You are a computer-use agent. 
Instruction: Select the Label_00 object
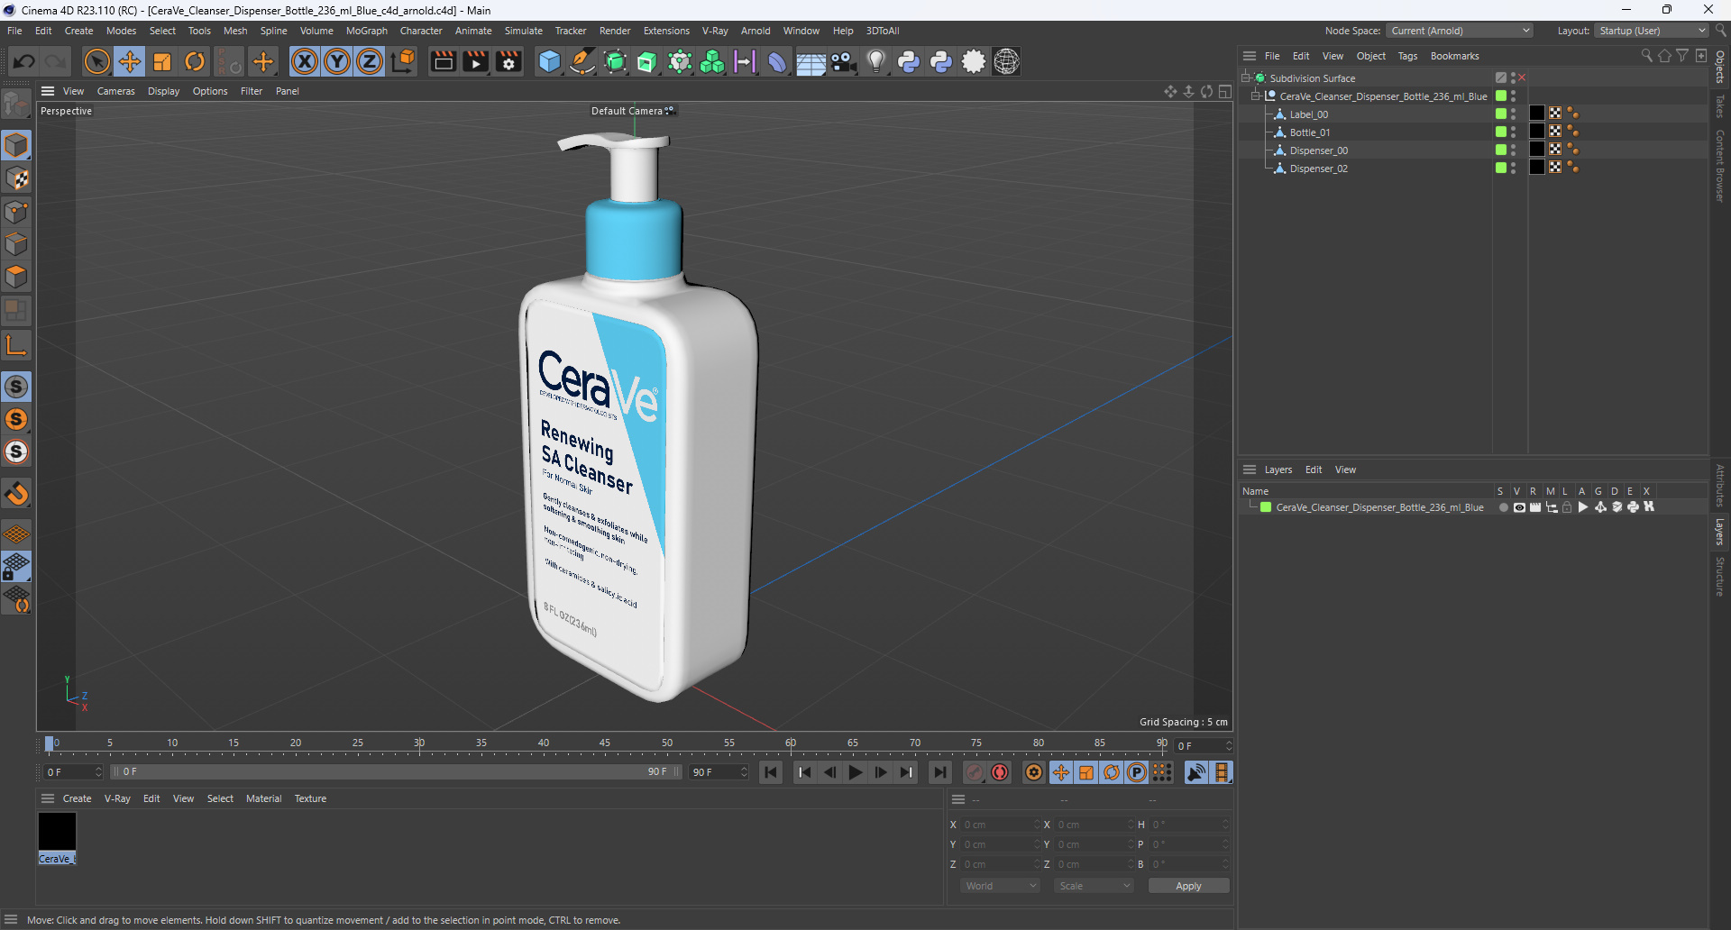[x=1308, y=114]
